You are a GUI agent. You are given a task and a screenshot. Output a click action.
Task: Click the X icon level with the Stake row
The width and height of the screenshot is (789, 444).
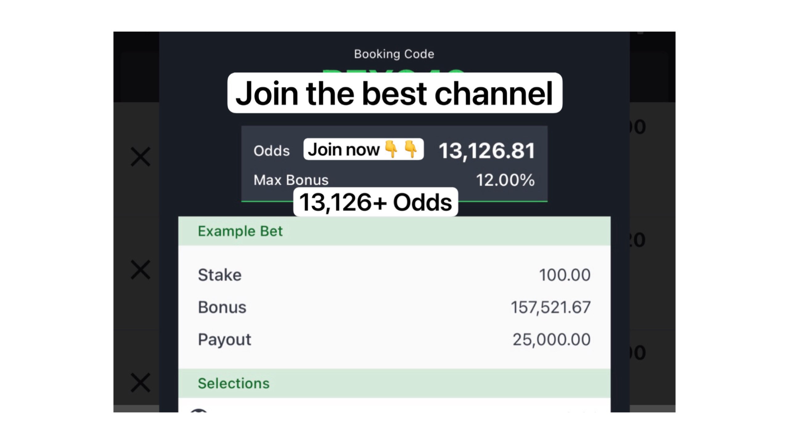coord(141,269)
